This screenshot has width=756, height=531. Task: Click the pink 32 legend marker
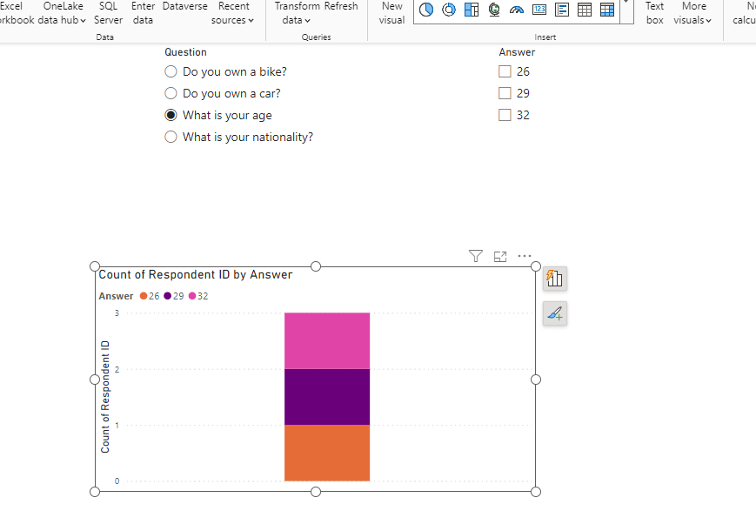(192, 296)
